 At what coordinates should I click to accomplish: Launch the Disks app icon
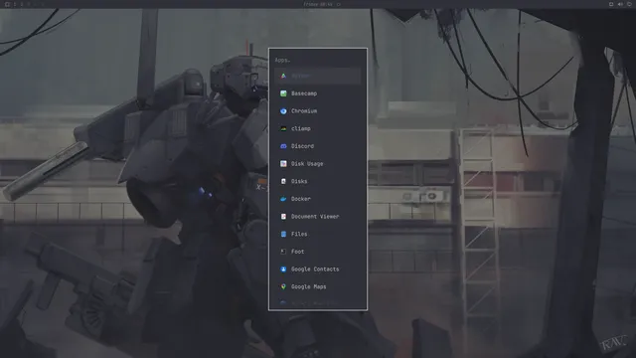(x=283, y=181)
